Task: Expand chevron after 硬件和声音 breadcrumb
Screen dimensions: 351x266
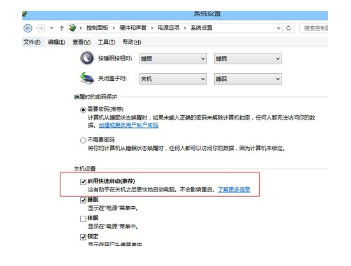Action: pos(152,28)
